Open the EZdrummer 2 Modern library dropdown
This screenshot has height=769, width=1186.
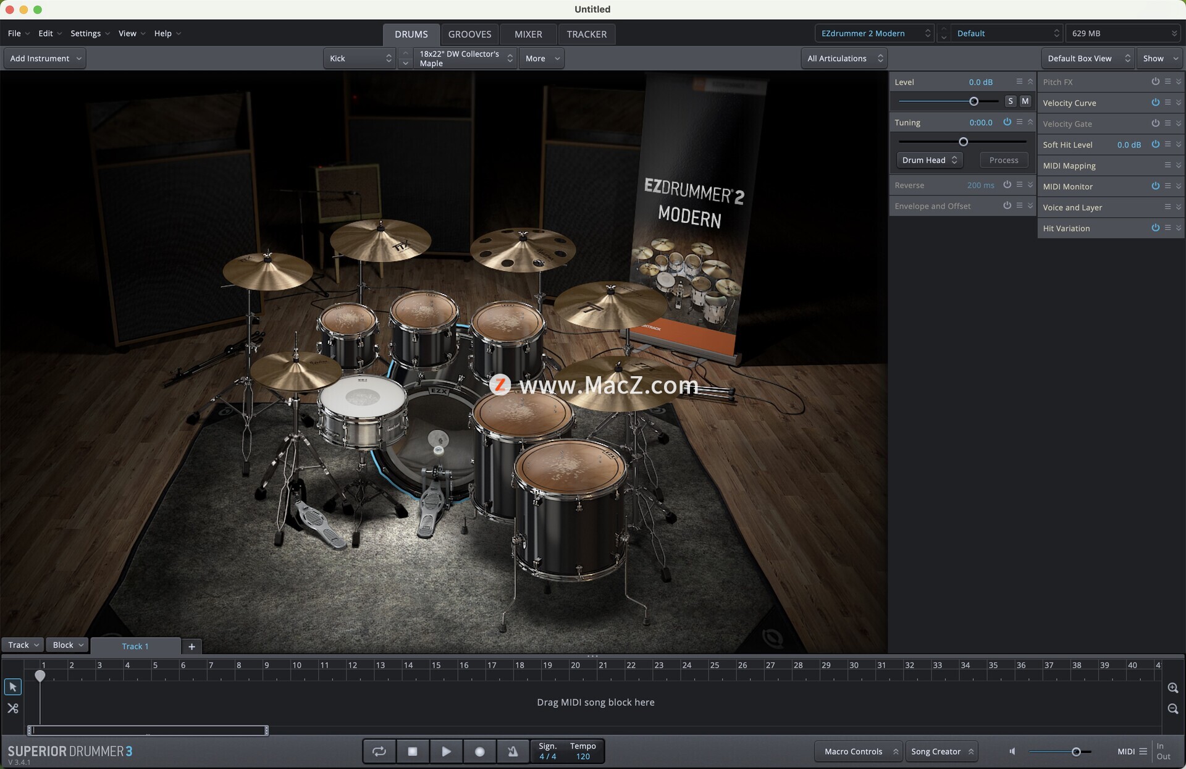(x=875, y=33)
